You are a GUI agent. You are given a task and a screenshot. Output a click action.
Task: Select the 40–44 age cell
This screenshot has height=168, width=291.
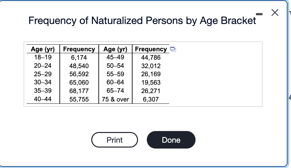[43, 99]
